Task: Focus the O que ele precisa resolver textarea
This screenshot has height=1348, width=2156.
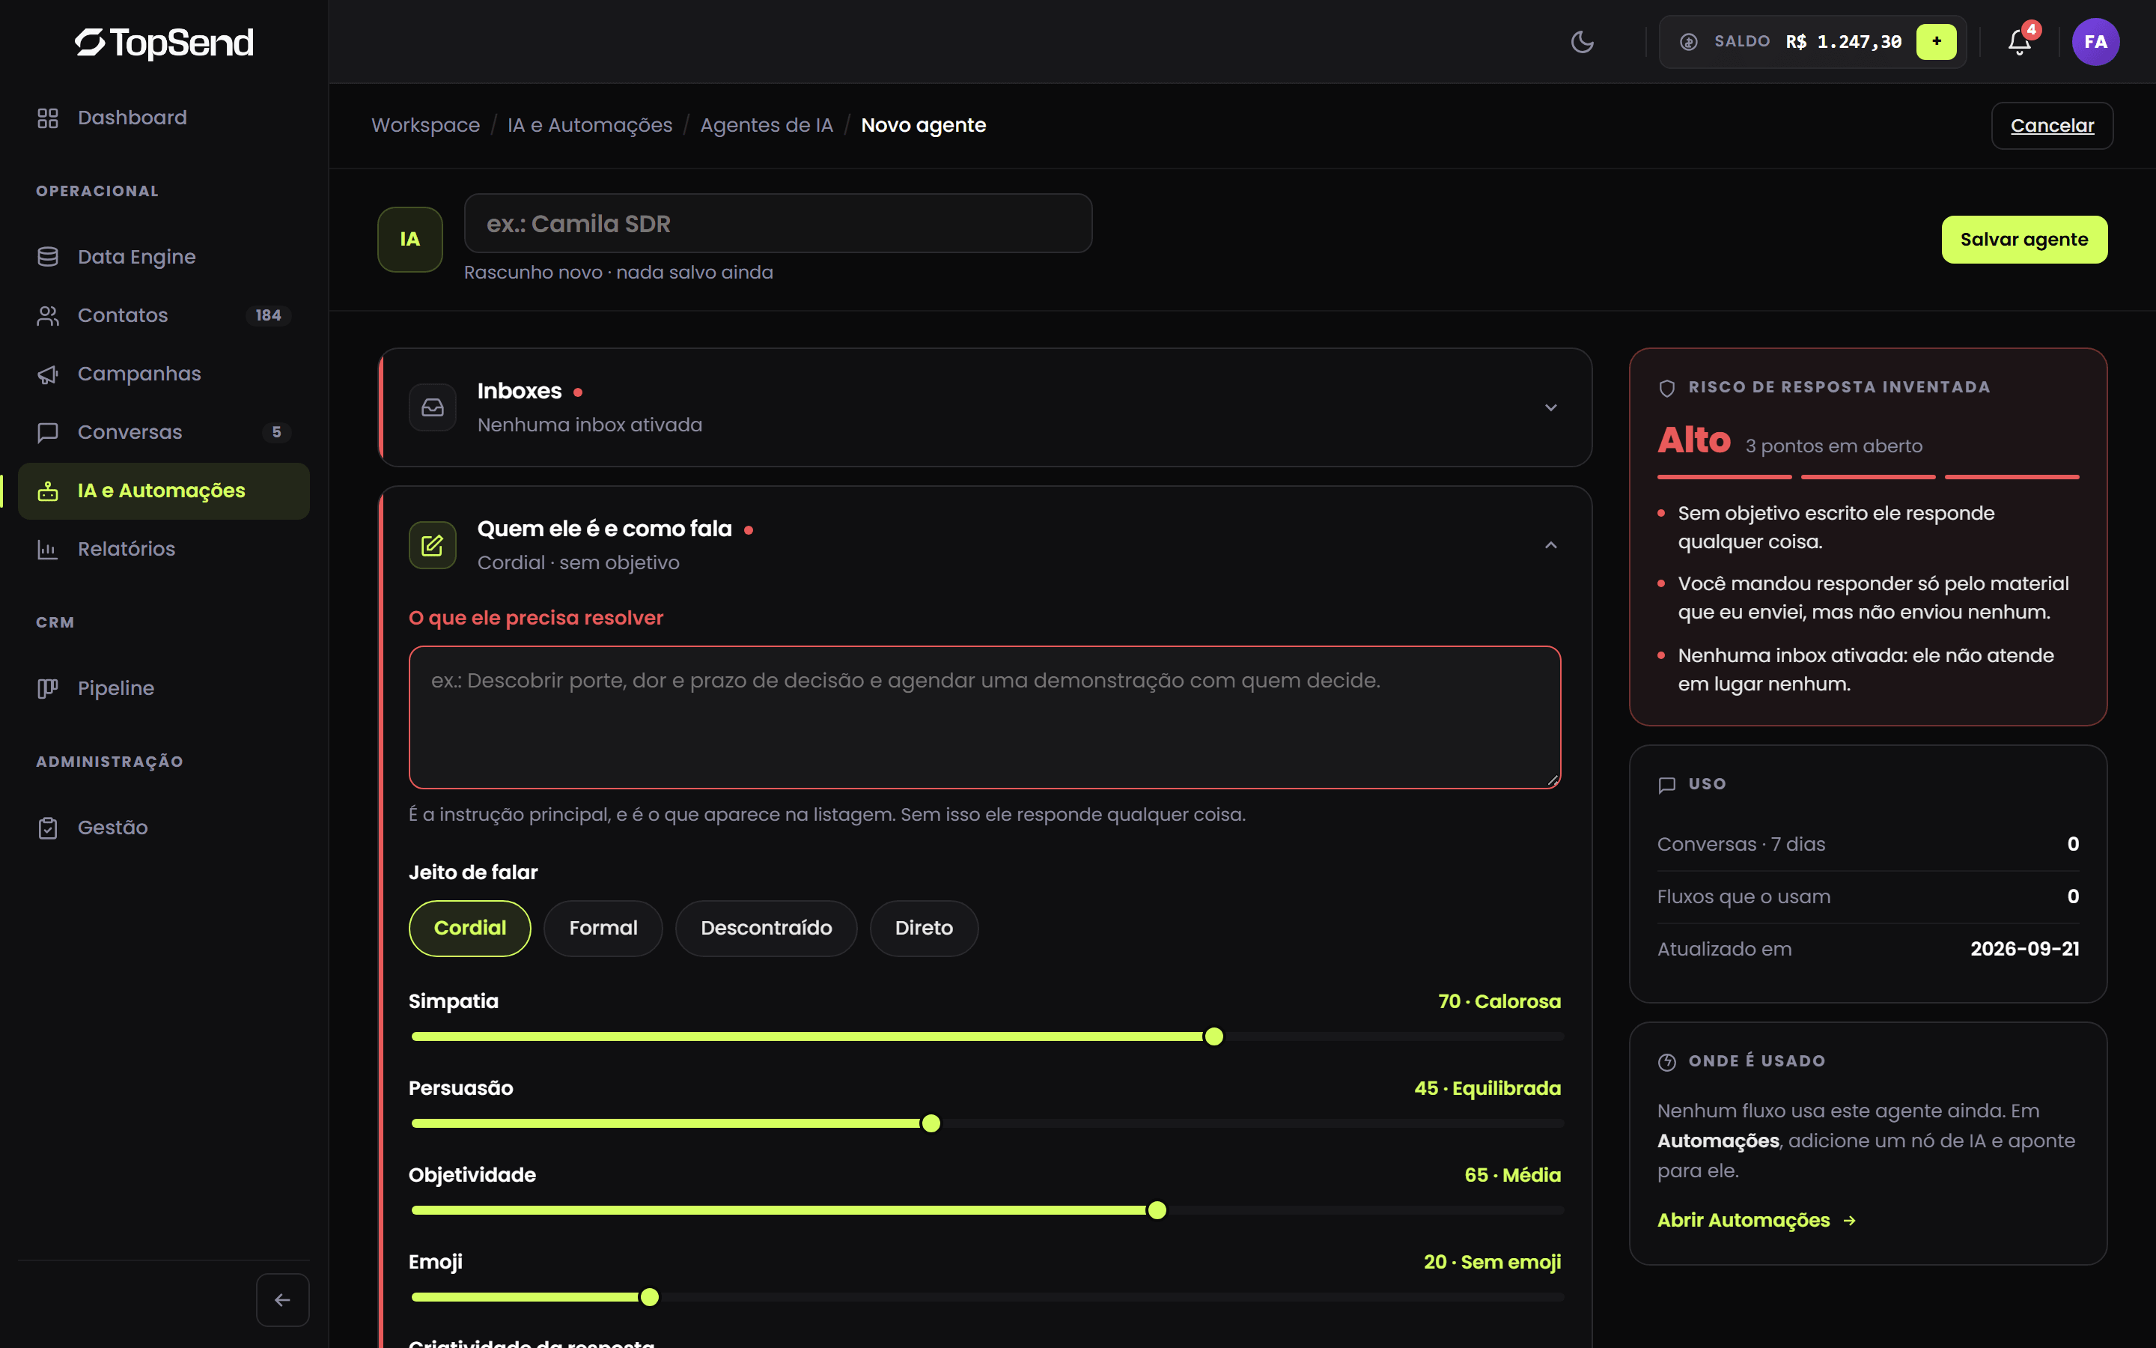Action: 984,717
